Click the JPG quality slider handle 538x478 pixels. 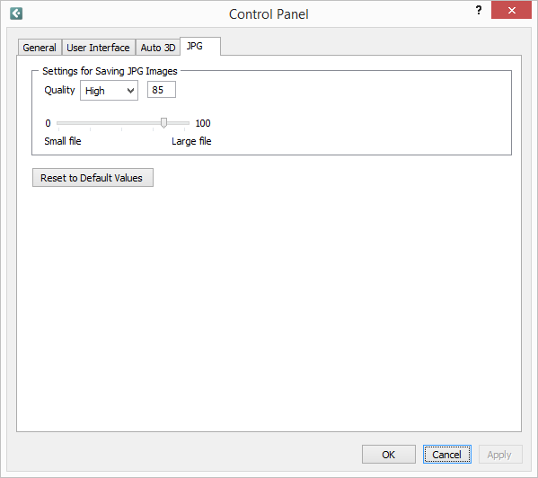pyautogui.click(x=164, y=123)
